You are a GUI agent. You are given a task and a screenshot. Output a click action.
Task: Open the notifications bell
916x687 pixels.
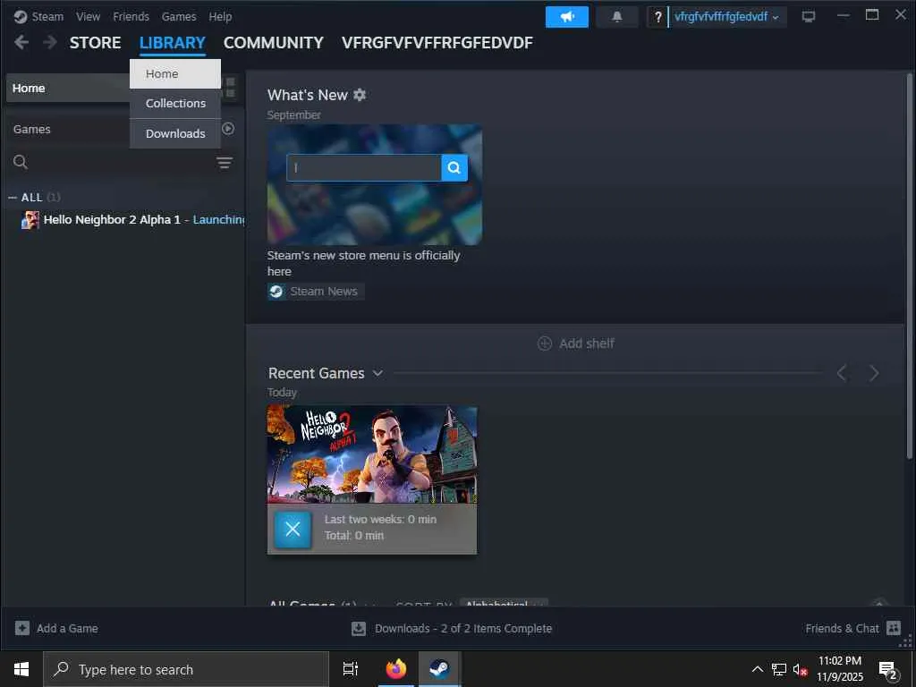[617, 17]
